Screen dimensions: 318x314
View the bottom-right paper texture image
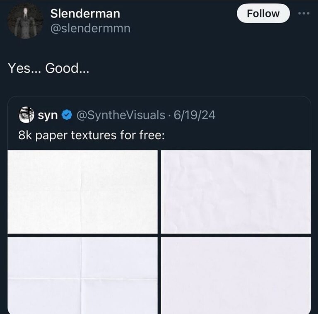click(236, 275)
